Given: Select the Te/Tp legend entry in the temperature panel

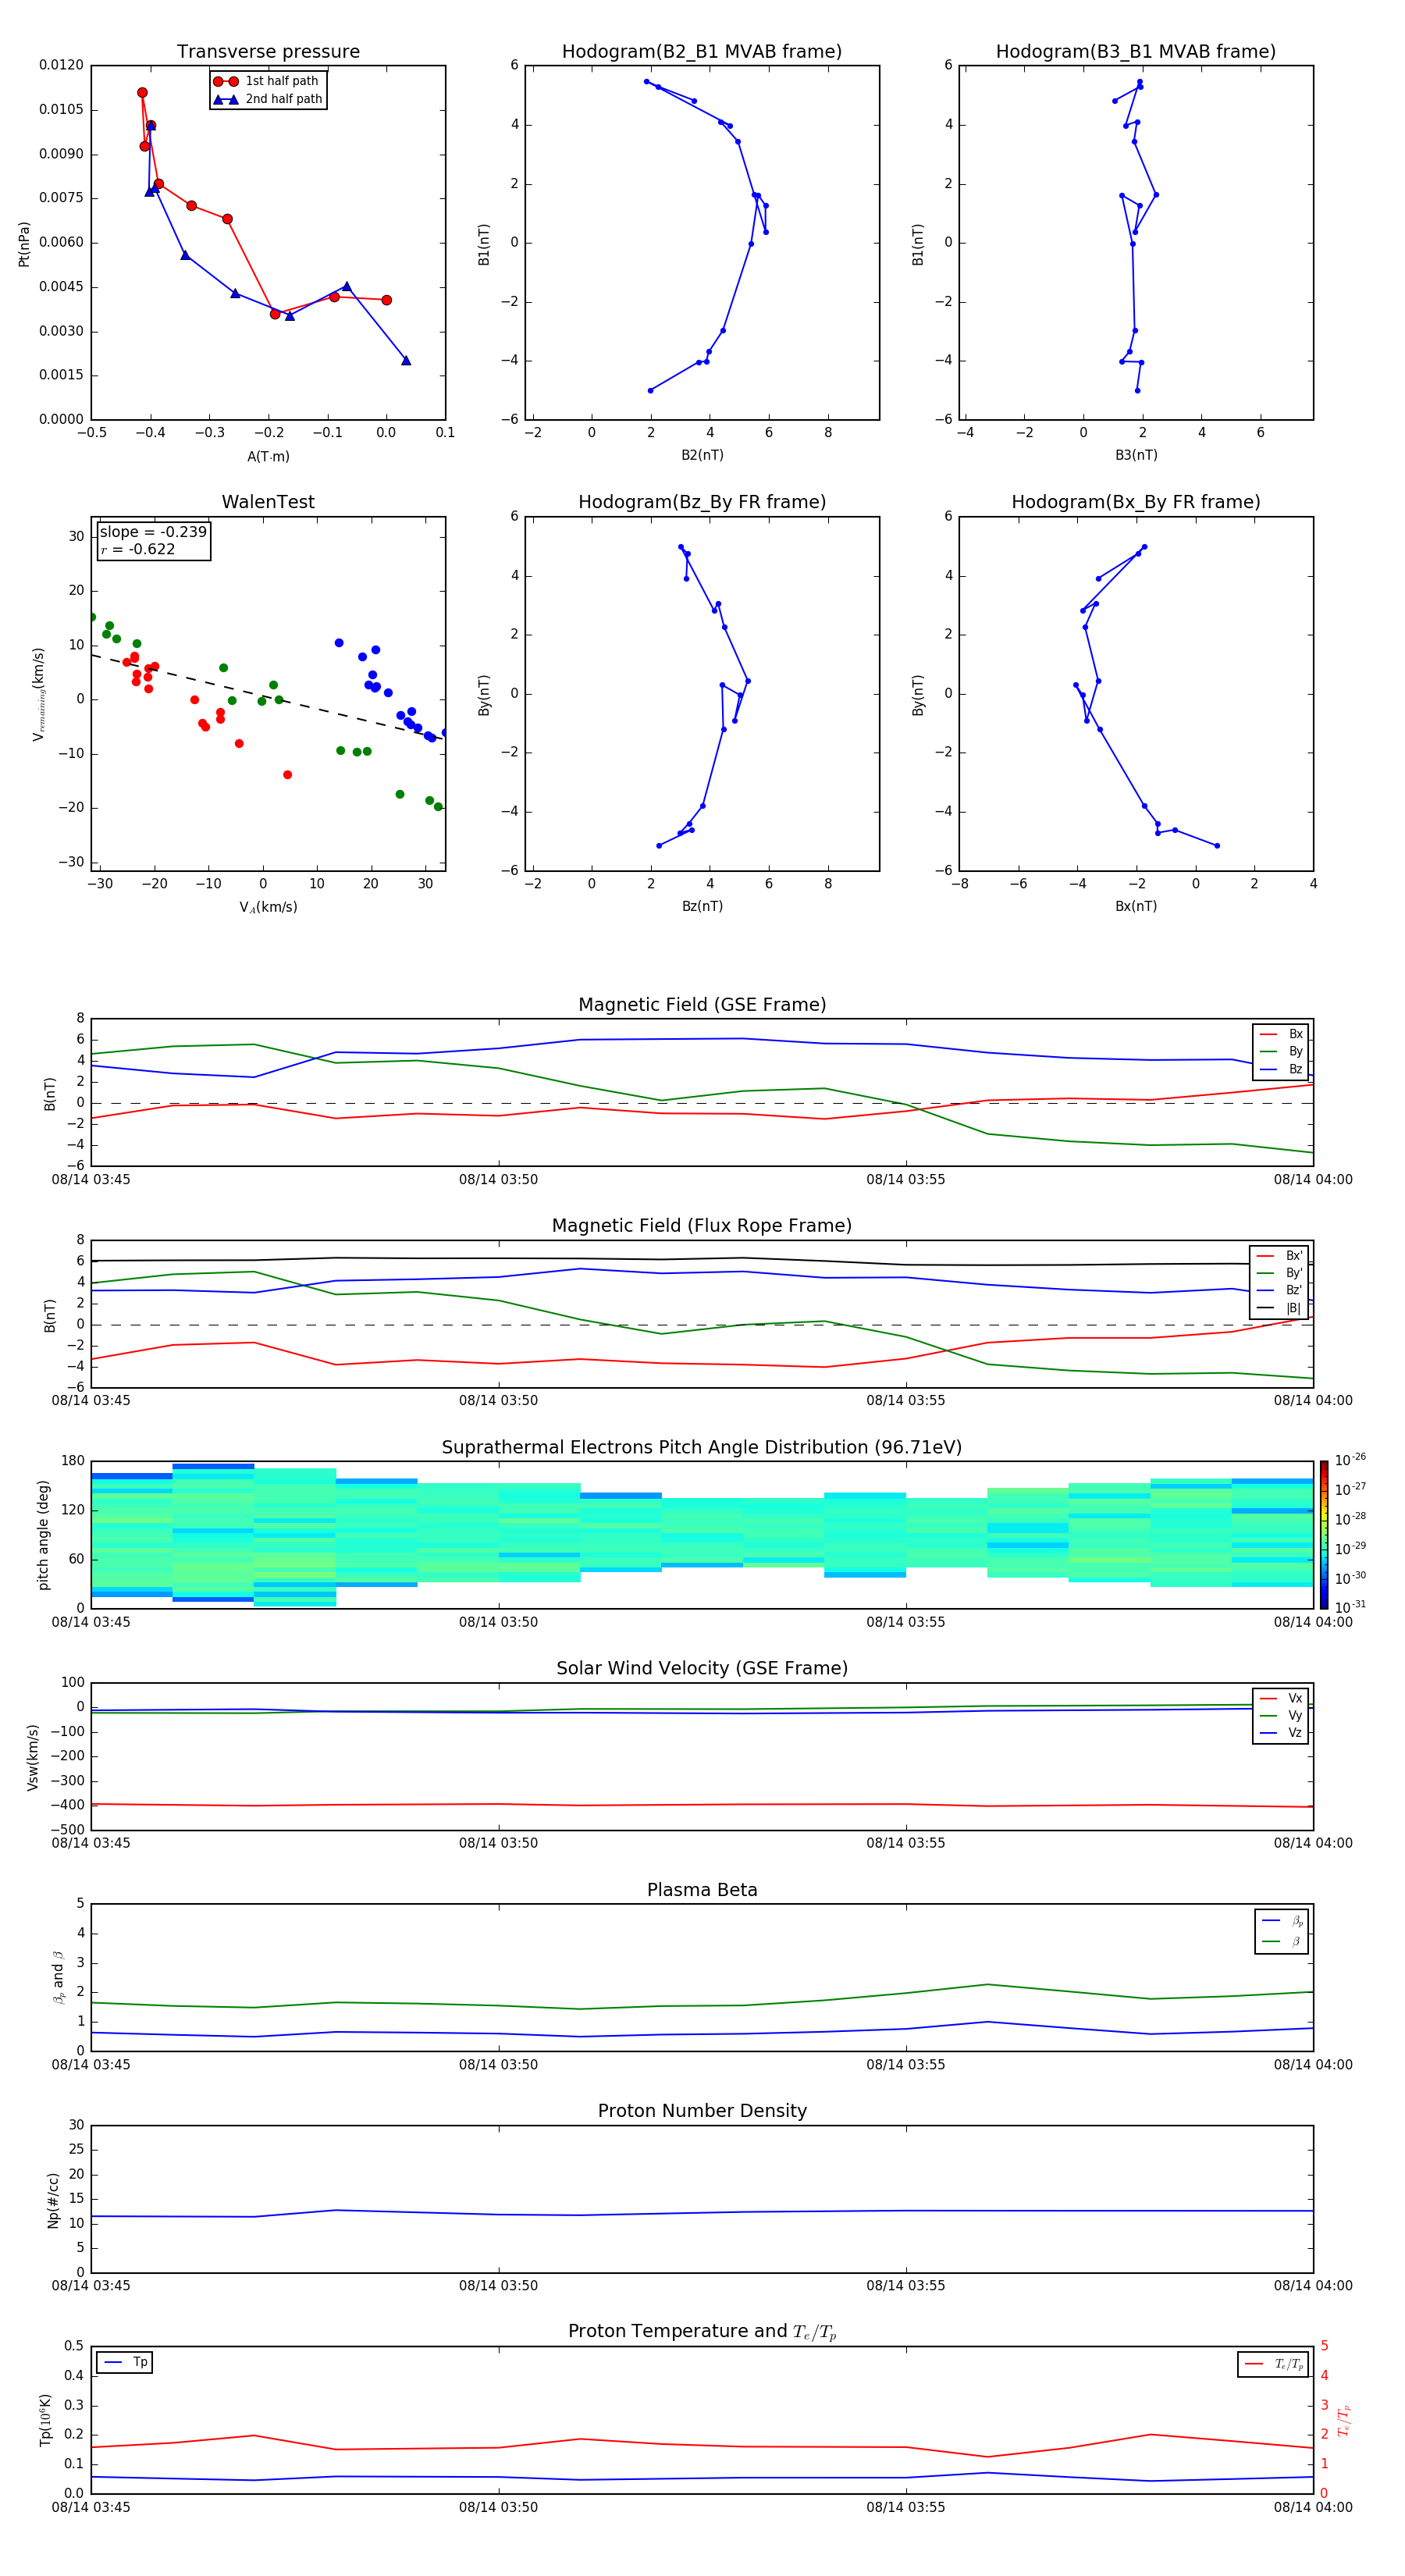Looking at the screenshot, I should tap(1274, 2365).
